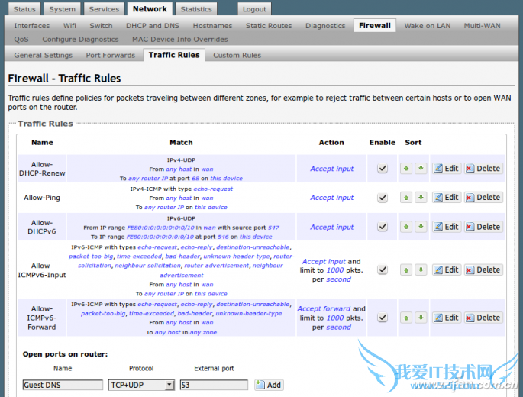Image resolution: width=523 pixels, height=397 pixels.
Task: Uncheck Allow-ICMPv6-Input enable checkbox
Action: [383, 270]
